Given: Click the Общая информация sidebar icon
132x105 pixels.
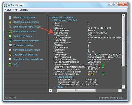Looking at the screenshot, I should [x=10, y=17].
